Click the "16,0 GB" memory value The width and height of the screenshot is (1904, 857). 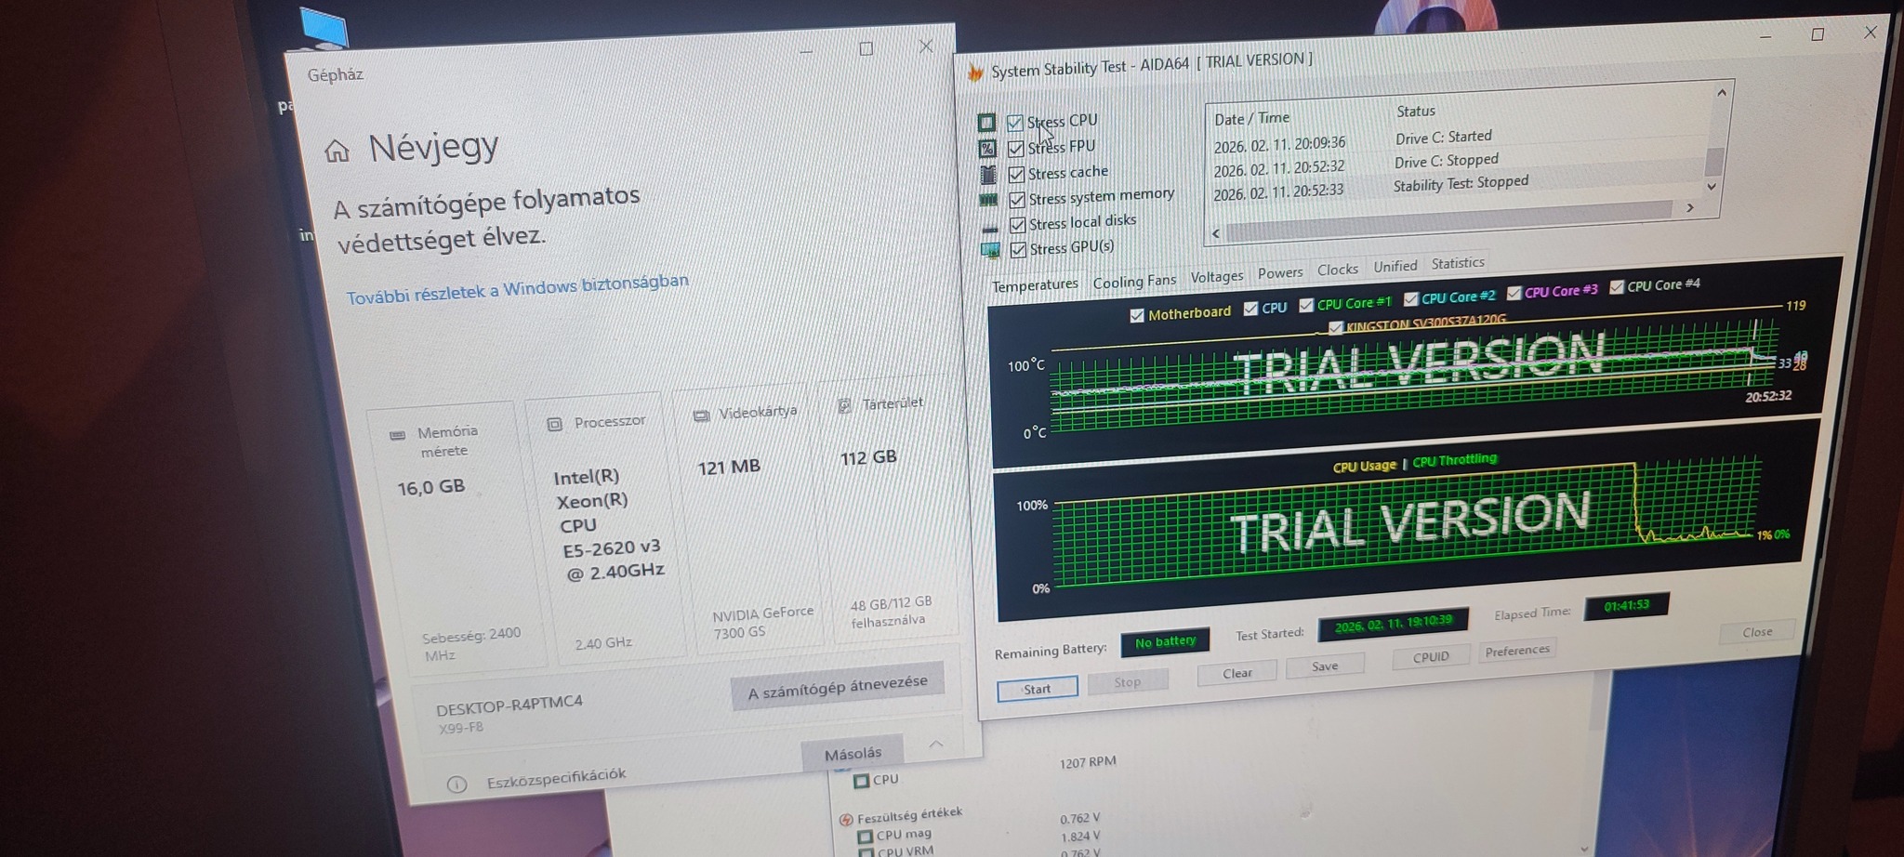coord(430,487)
